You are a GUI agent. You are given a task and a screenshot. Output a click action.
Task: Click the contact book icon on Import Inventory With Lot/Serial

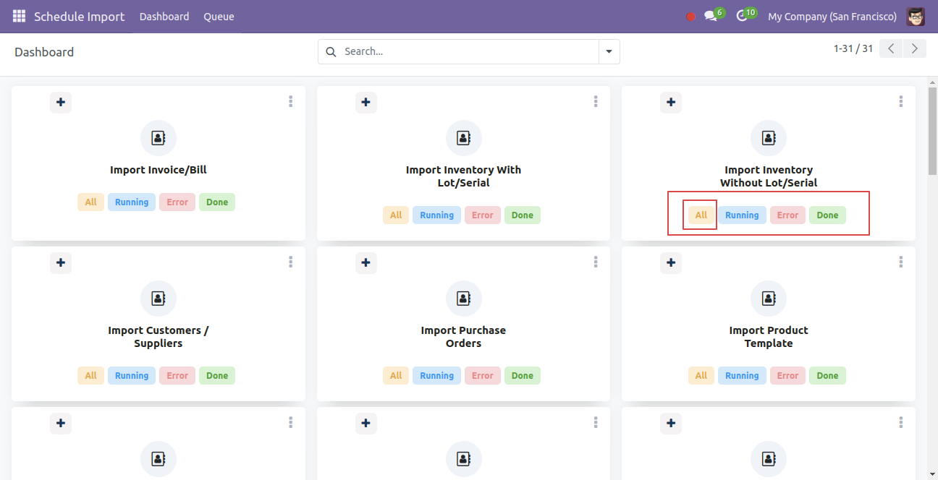pyautogui.click(x=463, y=138)
